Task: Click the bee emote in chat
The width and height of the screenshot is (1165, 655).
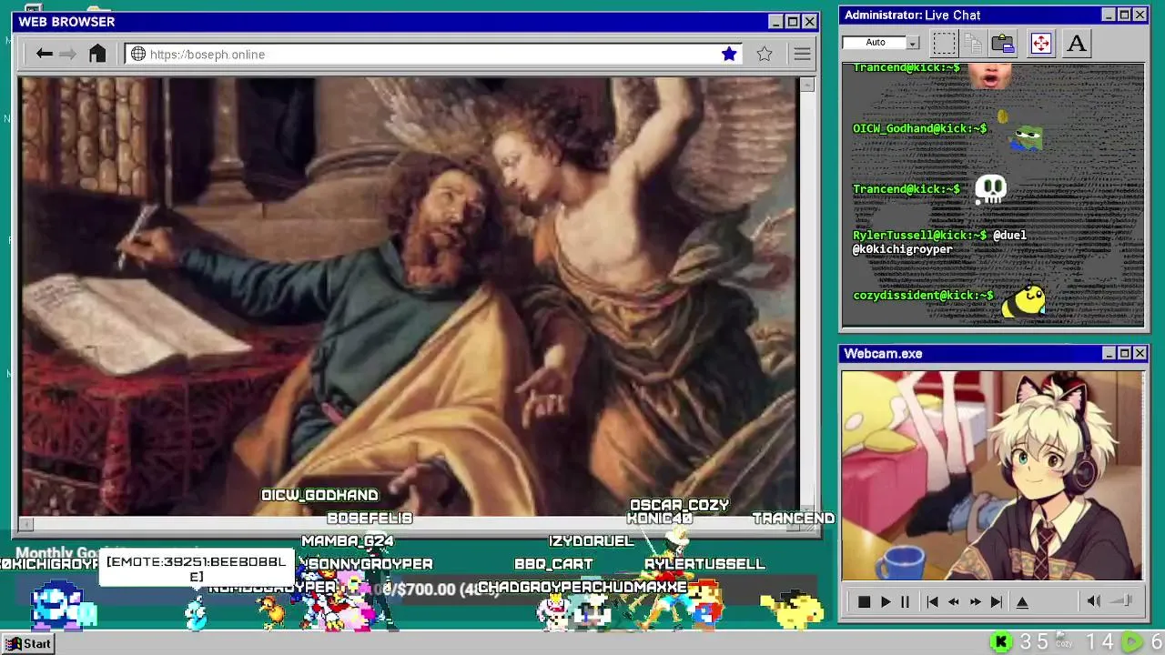Action: [1024, 302]
